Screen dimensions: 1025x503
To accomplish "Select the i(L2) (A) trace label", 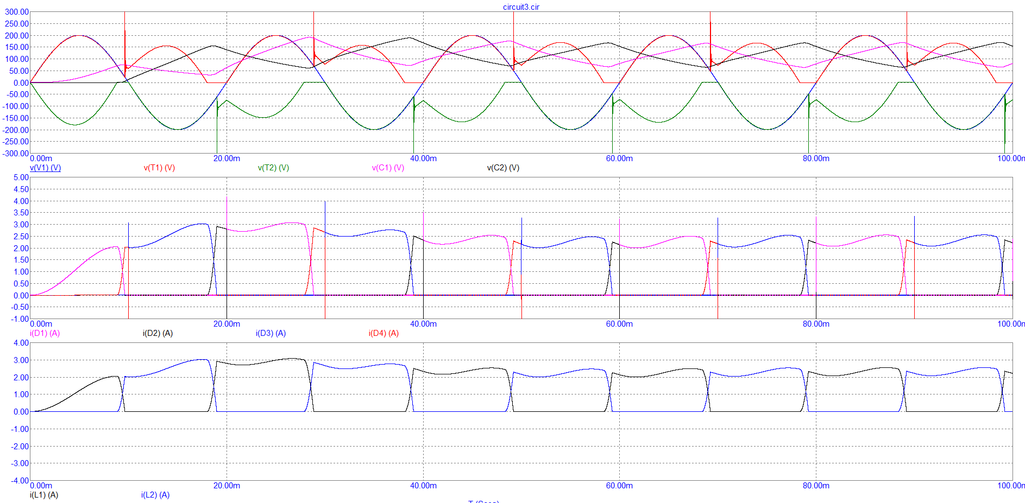I will pyautogui.click(x=155, y=495).
